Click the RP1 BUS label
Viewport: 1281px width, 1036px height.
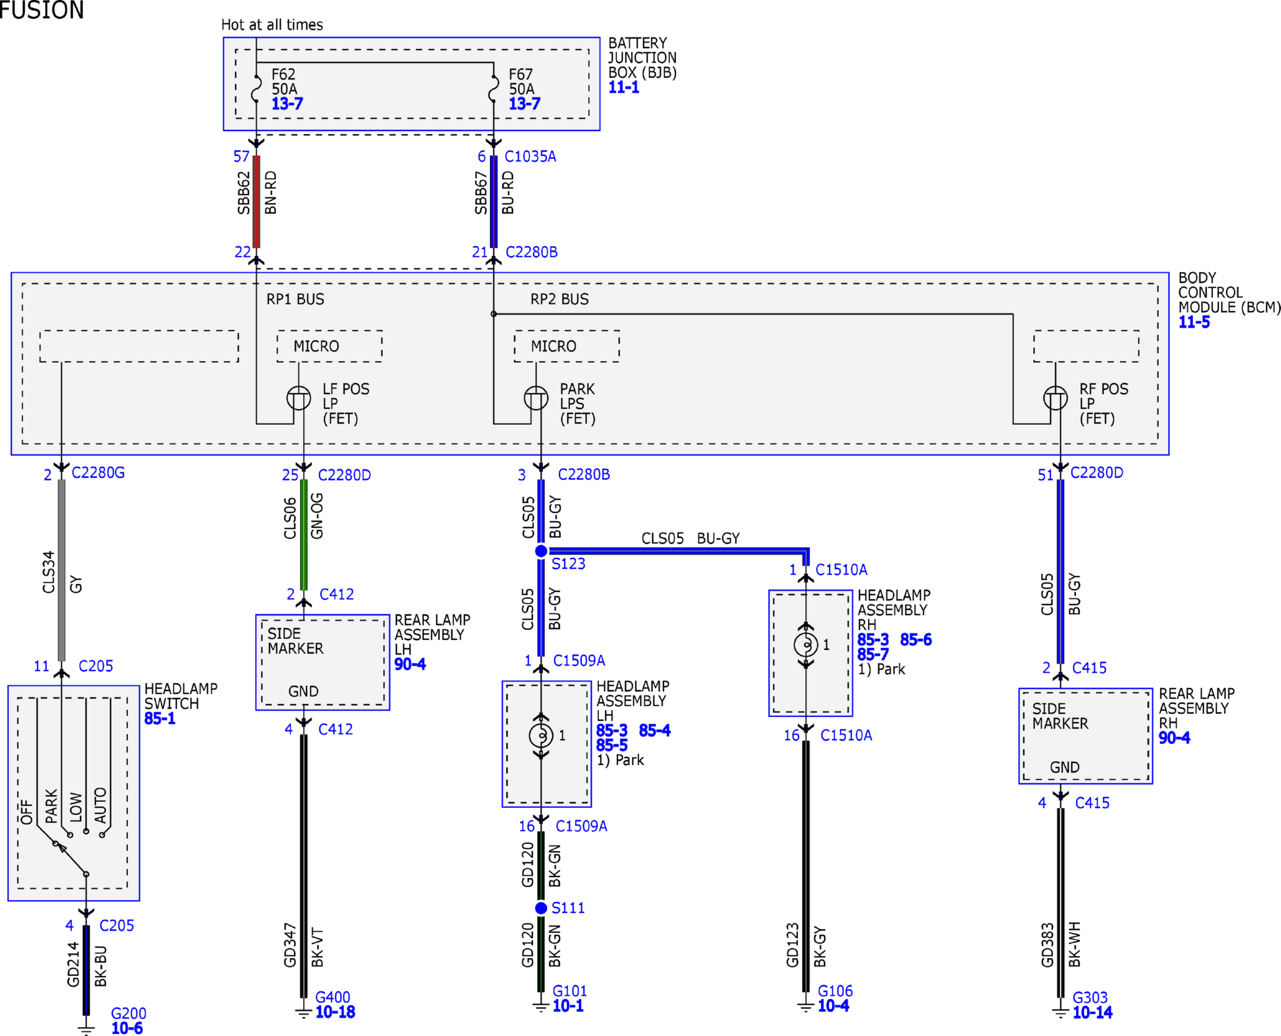[x=295, y=299]
